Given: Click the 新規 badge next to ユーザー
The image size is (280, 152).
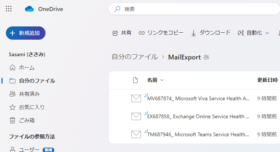Looking at the screenshot, I should (48, 150).
